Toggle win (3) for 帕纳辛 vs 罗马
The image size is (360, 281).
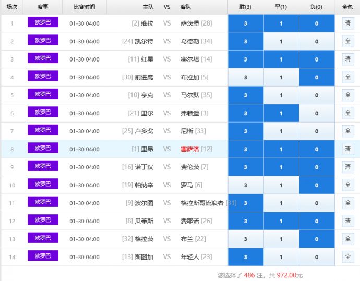point(245,185)
